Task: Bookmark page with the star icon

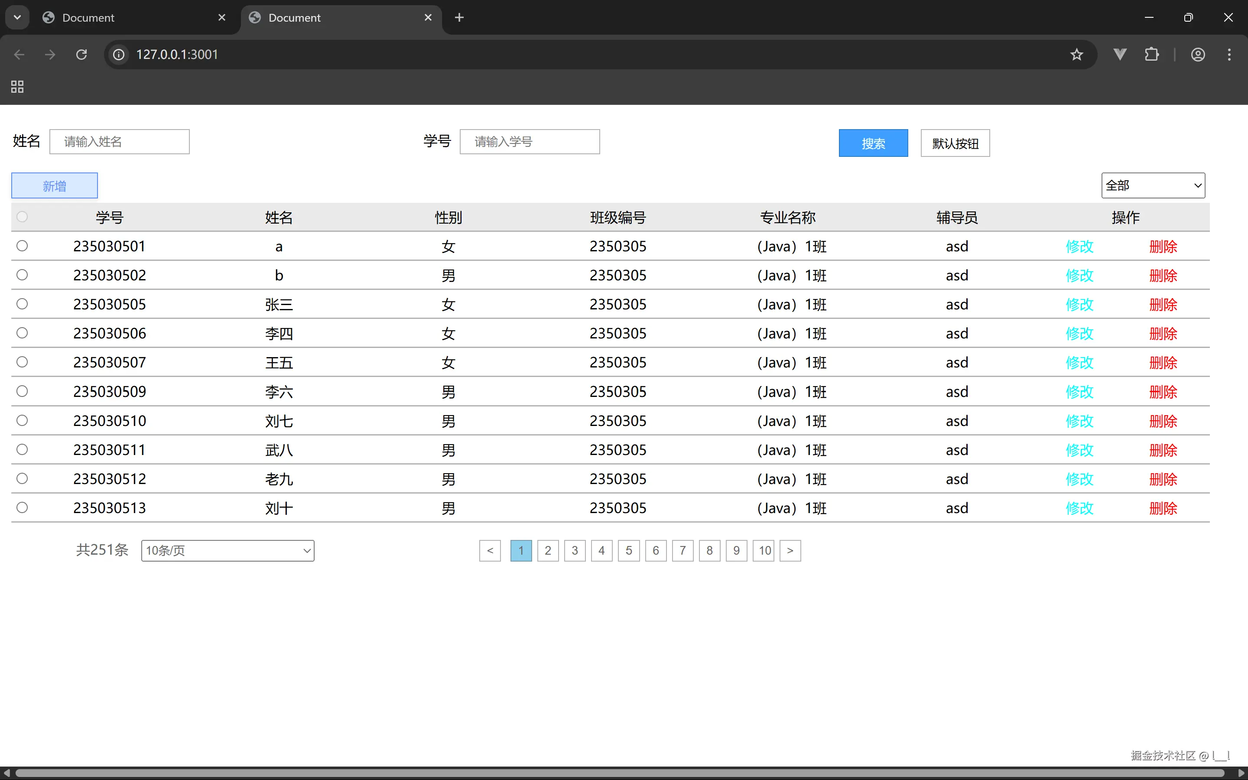Action: (x=1076, y=55)
